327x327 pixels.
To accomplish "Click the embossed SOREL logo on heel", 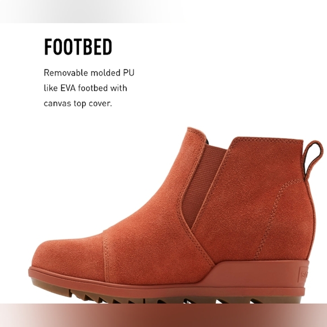I will (303, 275).
